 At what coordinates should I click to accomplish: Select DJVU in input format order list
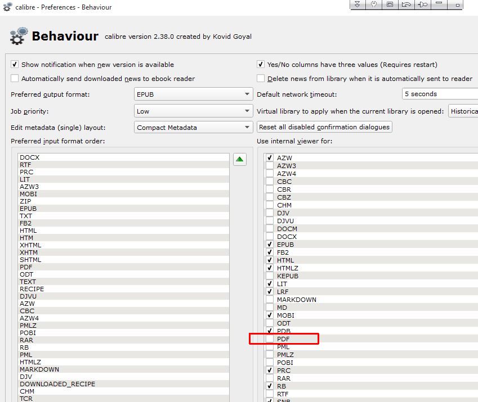[x=123, y=296]
